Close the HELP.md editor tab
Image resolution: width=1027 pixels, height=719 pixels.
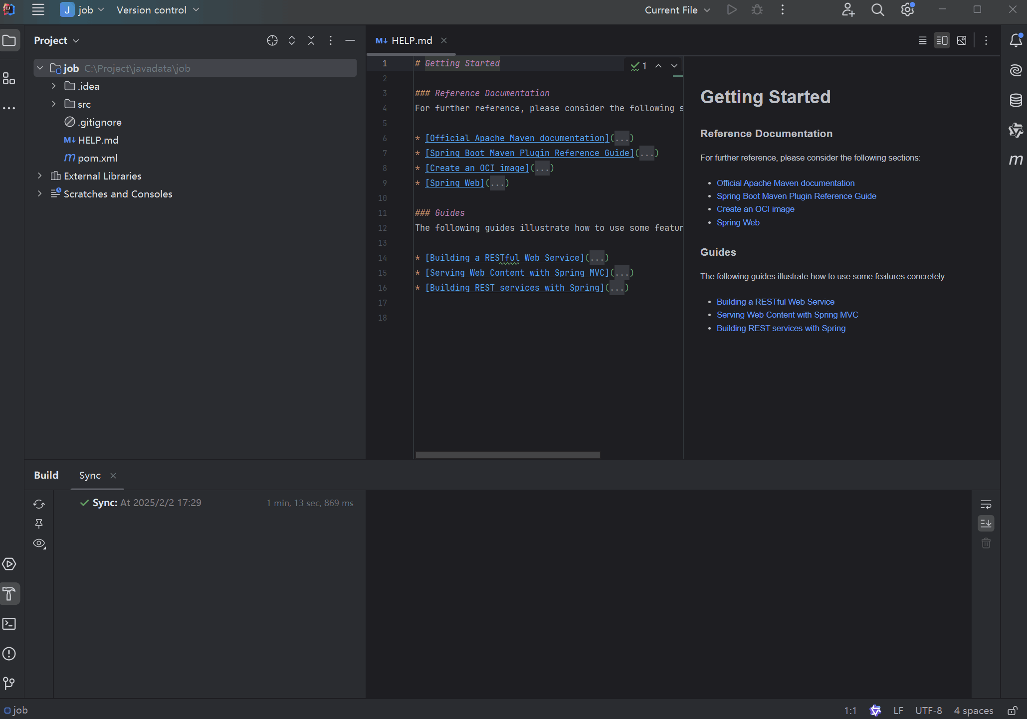pos(444,40)
